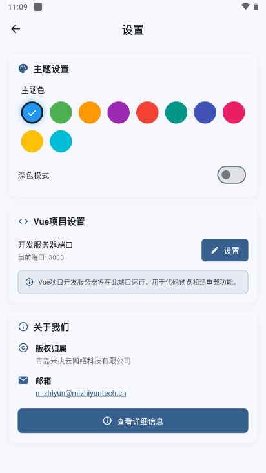The height and width of the screenshot is (473, 266).
Task: Open the mizhiyun@mizhiyuntech.cn email link
Action: [x=81, y=394]
